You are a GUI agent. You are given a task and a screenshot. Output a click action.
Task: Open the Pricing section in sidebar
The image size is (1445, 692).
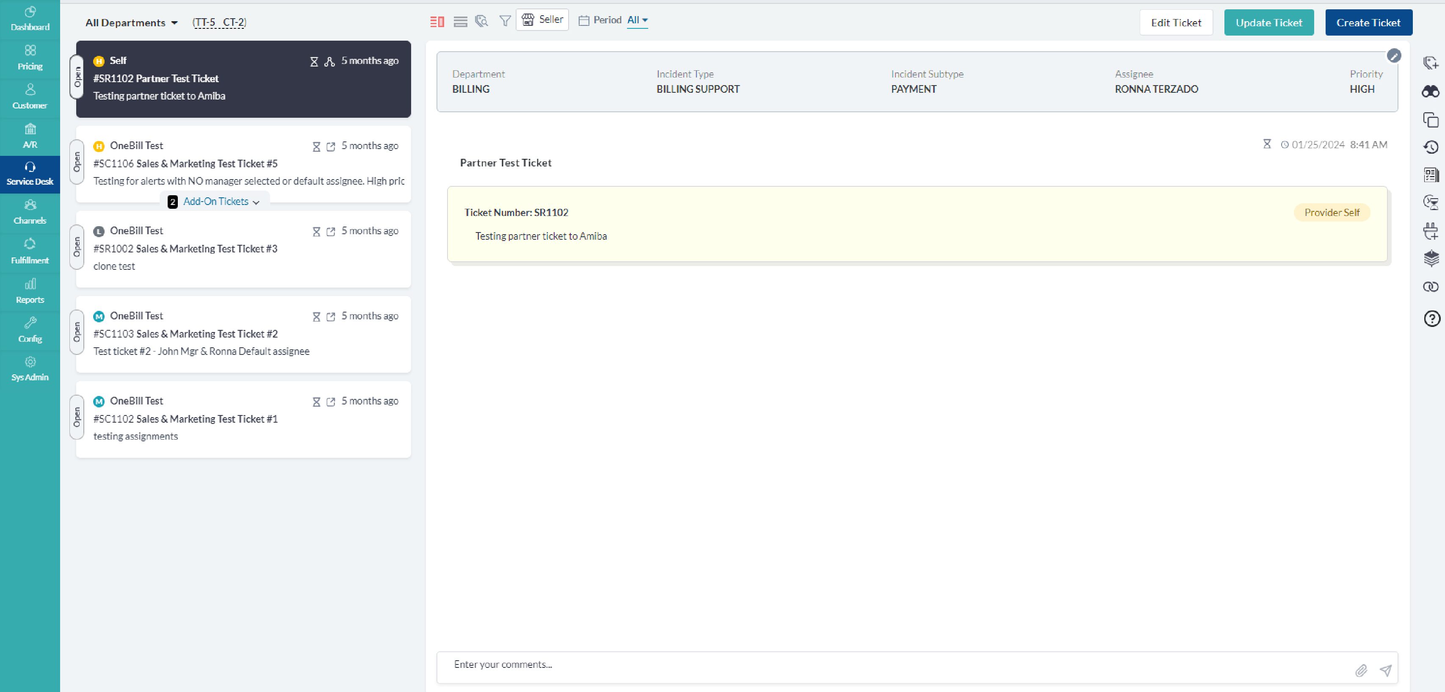[30, 58]
